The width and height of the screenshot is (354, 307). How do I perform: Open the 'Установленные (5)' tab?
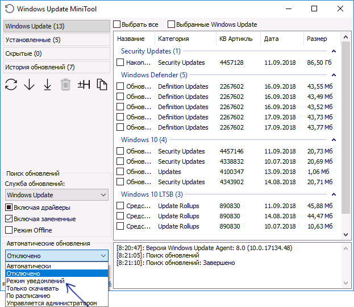coord(57,40)
